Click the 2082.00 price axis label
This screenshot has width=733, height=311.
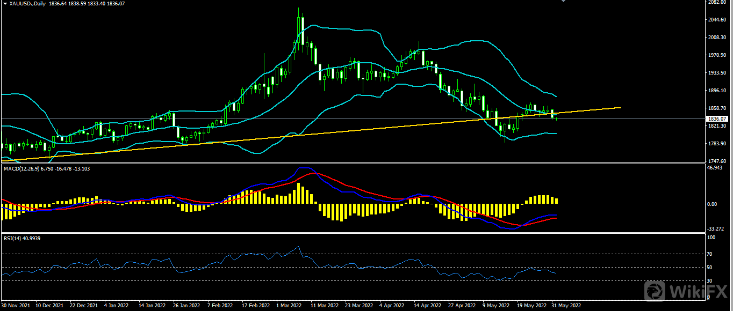tap(717, 3)
